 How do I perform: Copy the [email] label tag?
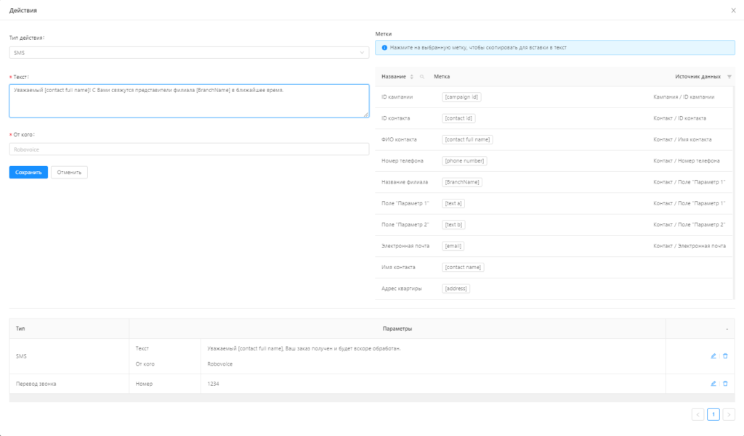point(453,247)
